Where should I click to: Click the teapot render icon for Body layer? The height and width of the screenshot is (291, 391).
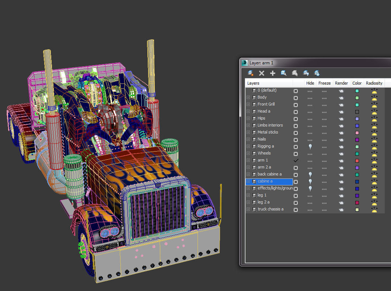[x=341, y=98]
